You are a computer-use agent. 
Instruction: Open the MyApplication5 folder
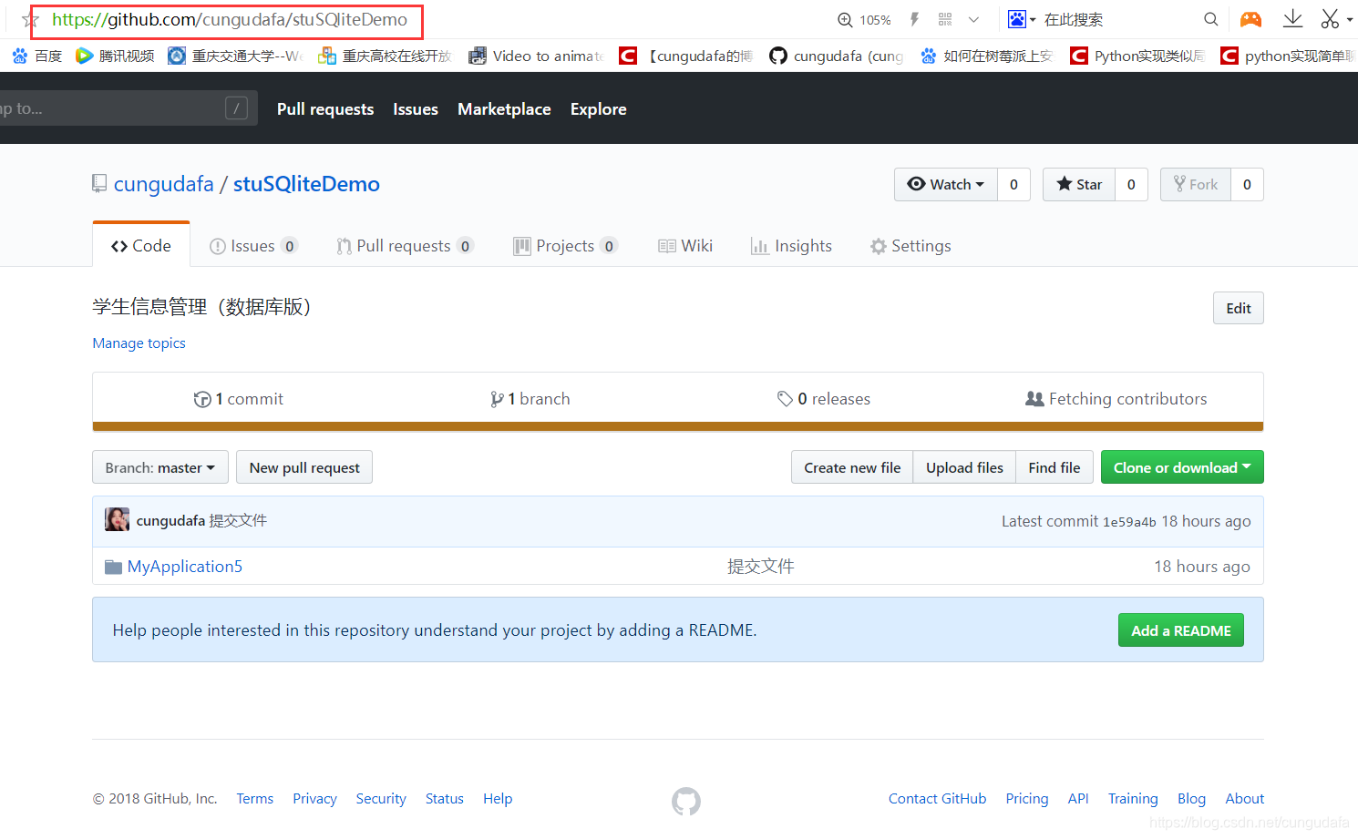[185, 567]
